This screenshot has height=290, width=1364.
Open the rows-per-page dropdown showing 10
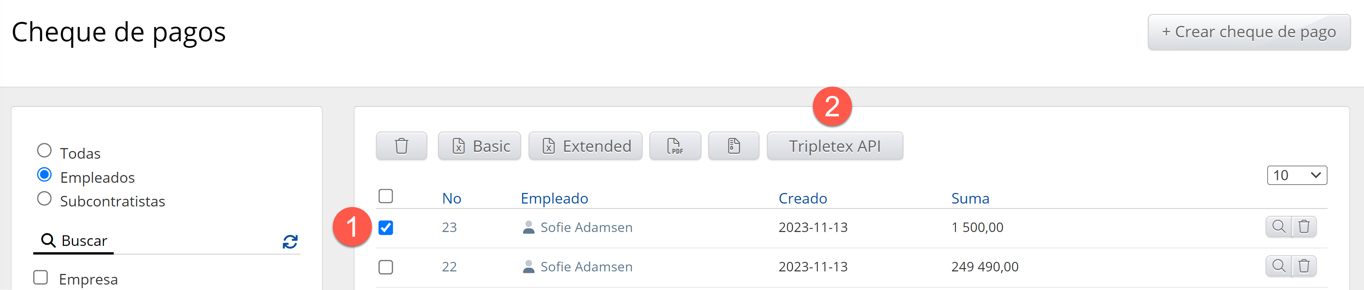coord(1296,175)
